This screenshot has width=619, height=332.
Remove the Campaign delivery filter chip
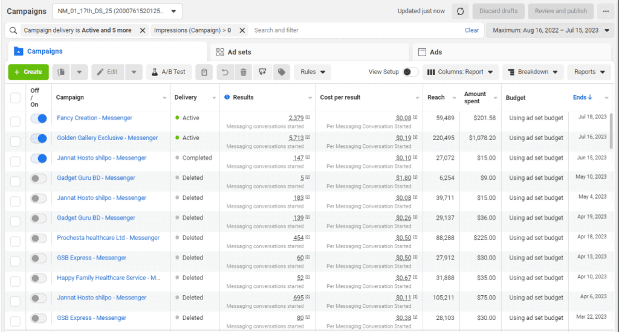(x=143, y=30)
